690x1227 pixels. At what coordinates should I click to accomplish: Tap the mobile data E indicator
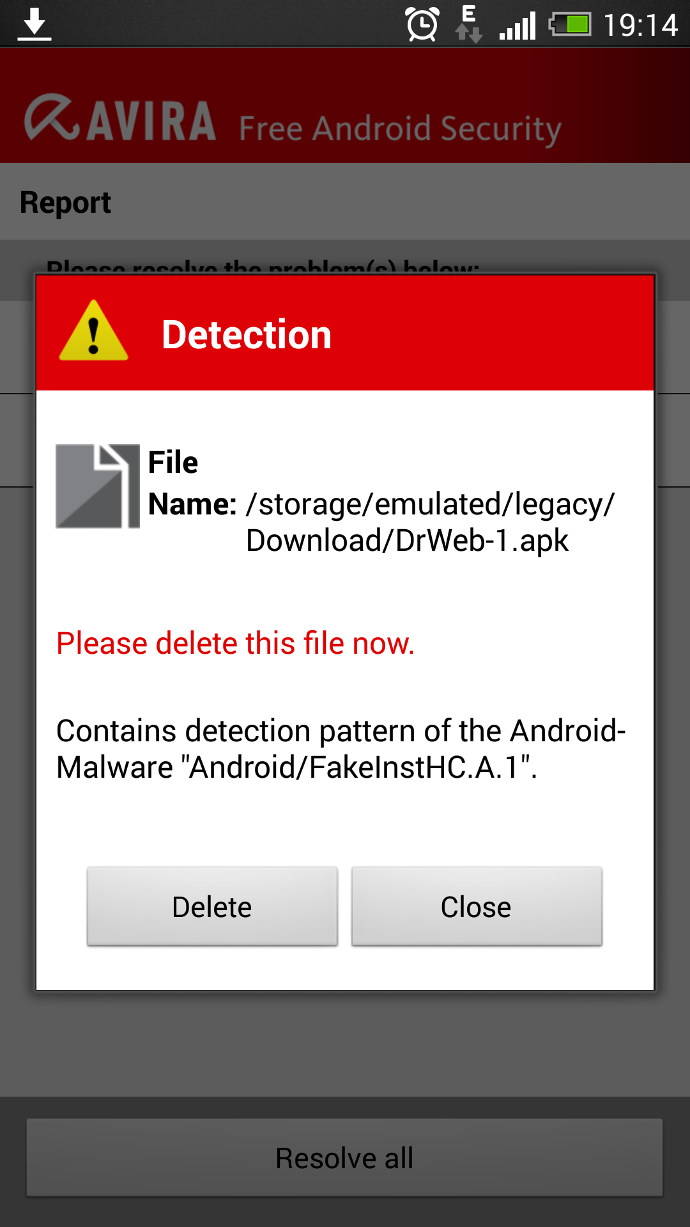tap(468, 24)
